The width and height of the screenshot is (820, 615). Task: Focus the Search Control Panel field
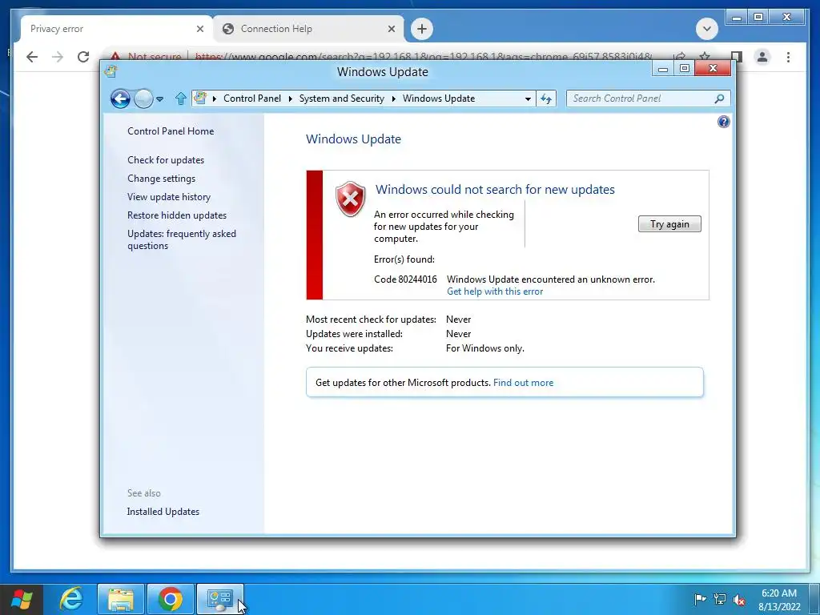tap(648, 98)
